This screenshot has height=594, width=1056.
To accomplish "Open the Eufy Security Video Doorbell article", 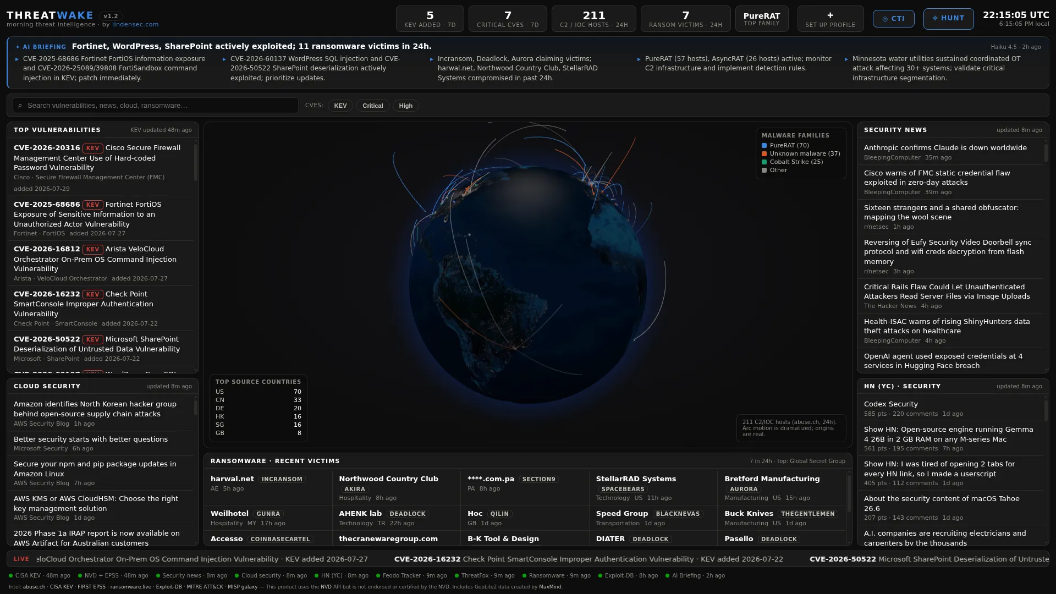I will [949, 256].
